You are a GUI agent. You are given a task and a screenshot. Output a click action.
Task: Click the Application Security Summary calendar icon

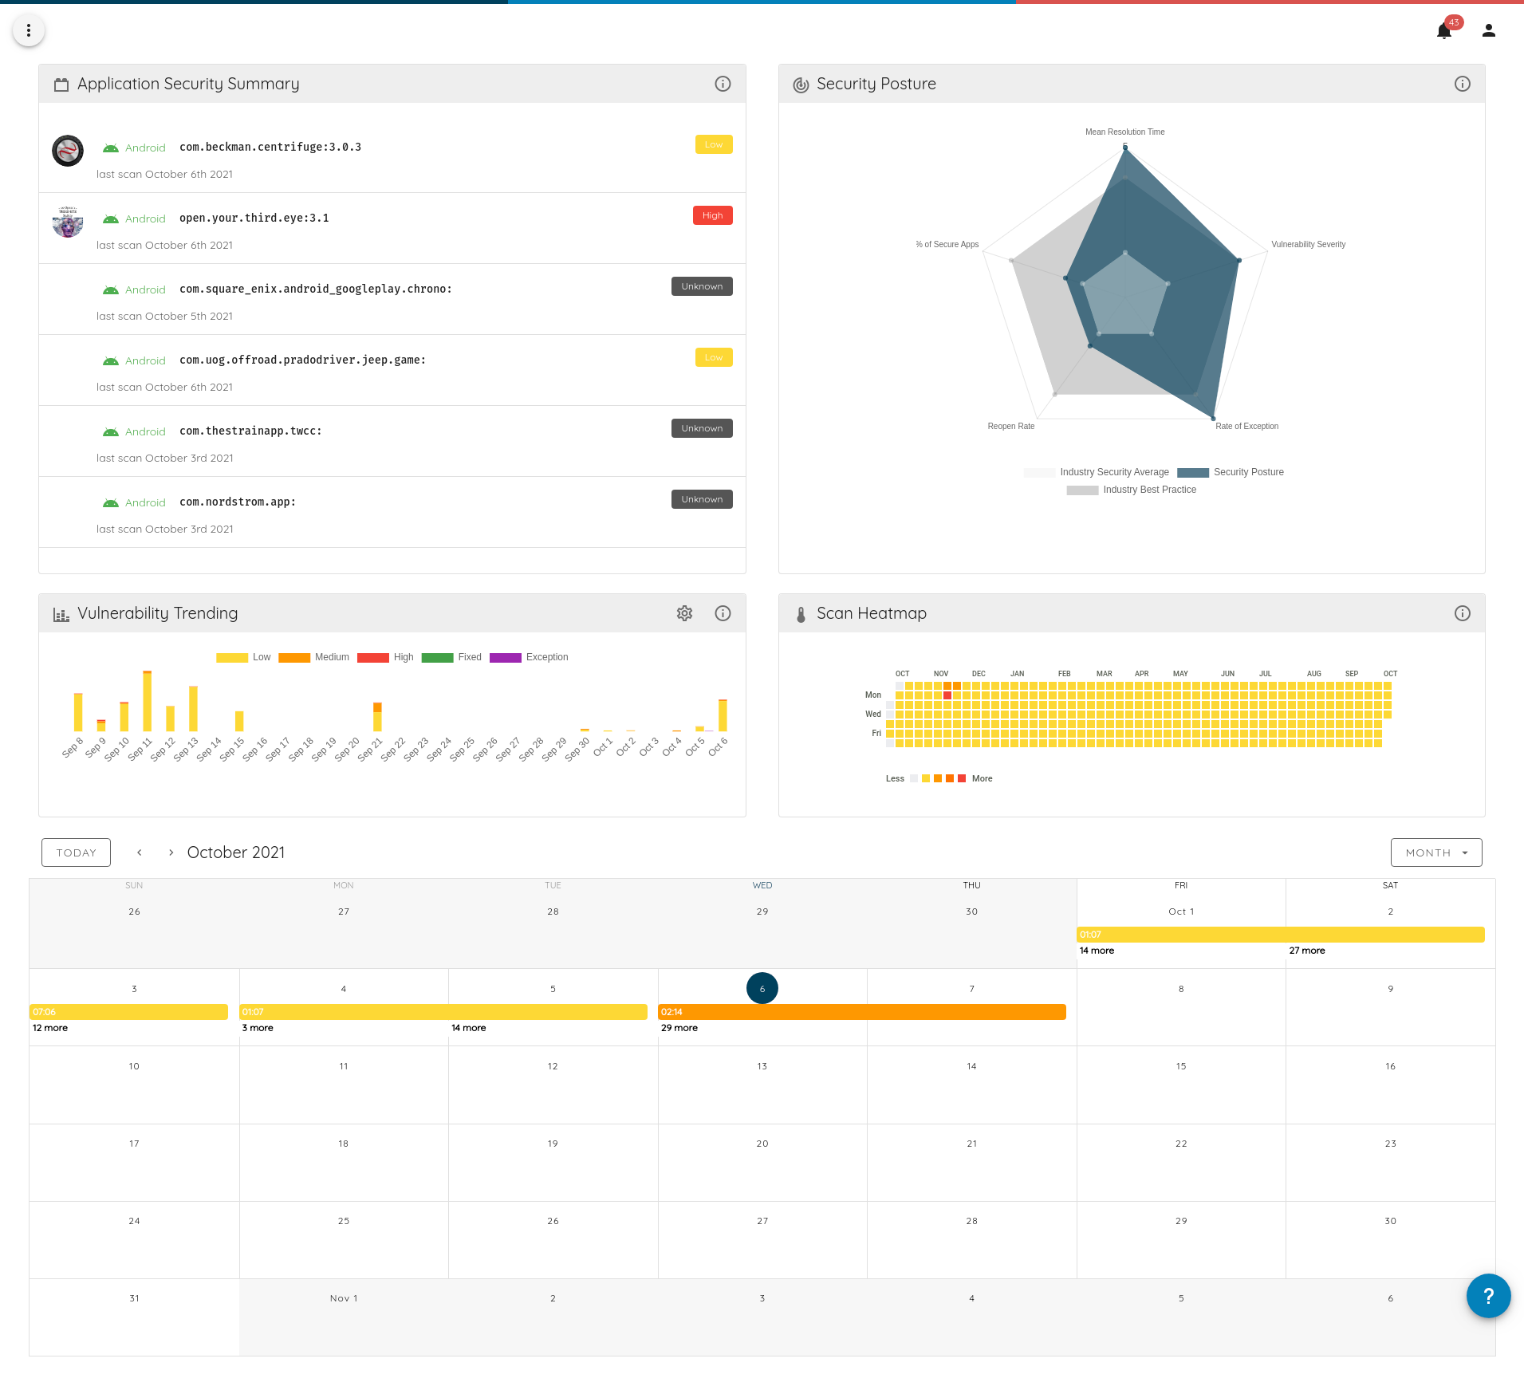[61, 85]
